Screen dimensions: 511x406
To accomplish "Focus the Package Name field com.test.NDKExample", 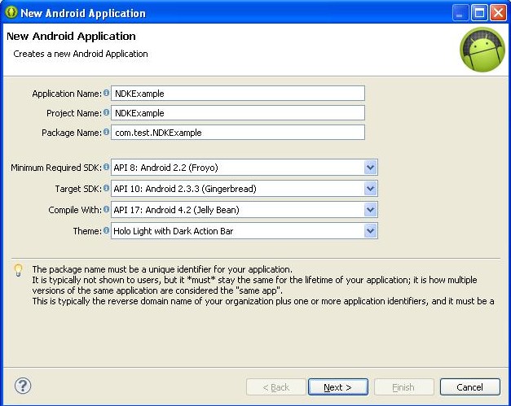I will (238, 133).
